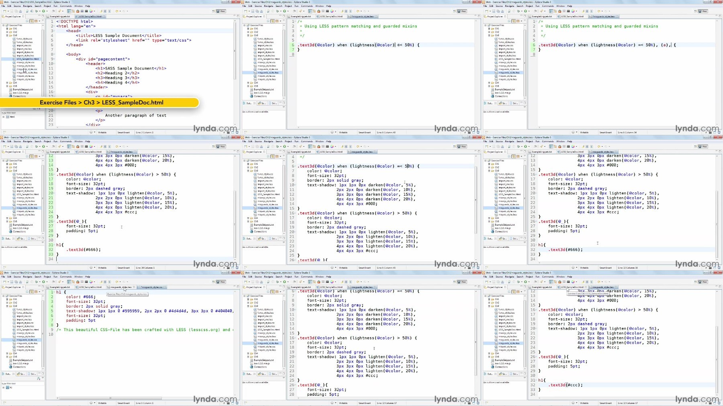Open File menu in LESS_SampleDoc.html titled window
Screen dimensions: 723x406
click(x=3, y=6)
